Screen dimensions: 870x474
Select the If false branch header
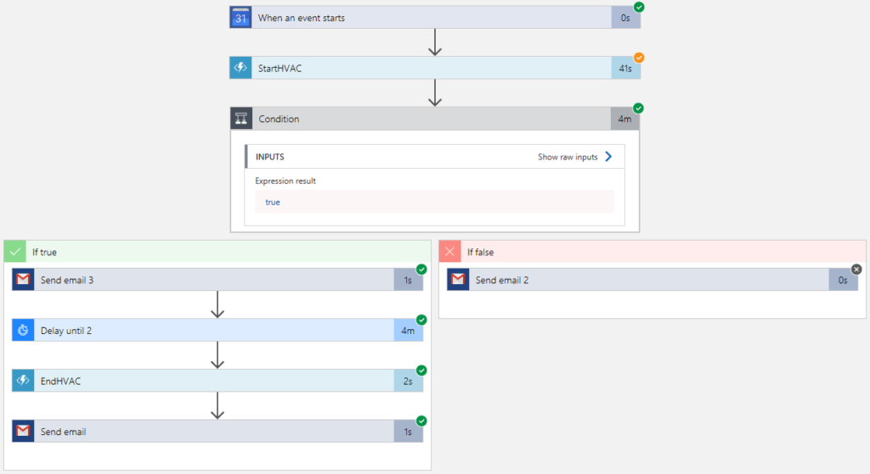click(x=652, y=252)
